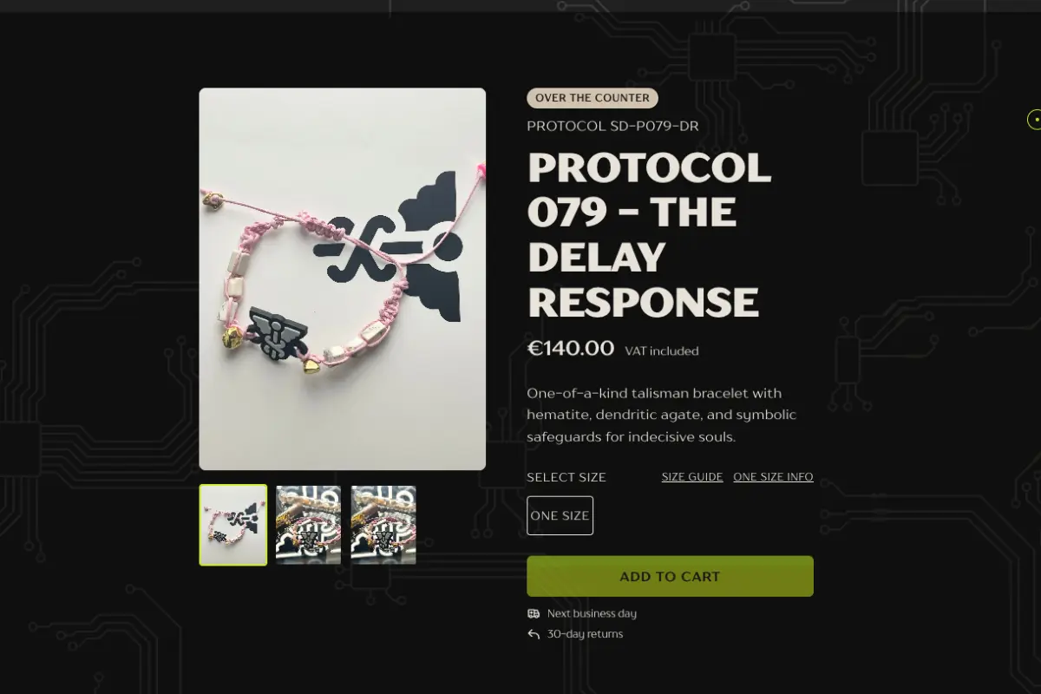Click the VAT included note
Image resolution: width=1041 pixels, height=694 pixels.
tap(662, 351)
